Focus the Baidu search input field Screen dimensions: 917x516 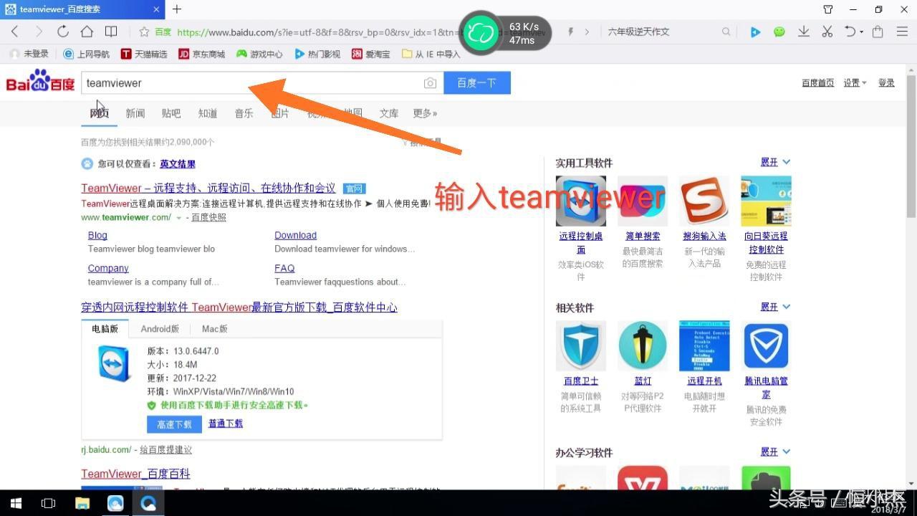(x=262, y=82)
